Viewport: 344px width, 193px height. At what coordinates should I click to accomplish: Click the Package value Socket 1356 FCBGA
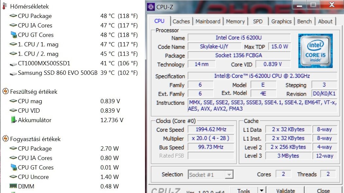(239, 55)
